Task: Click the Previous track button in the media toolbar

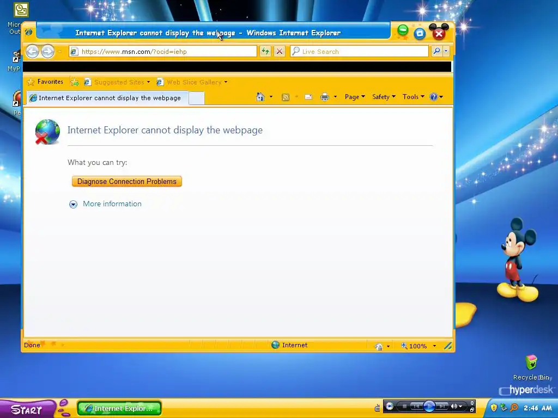Action: [416, 406]
